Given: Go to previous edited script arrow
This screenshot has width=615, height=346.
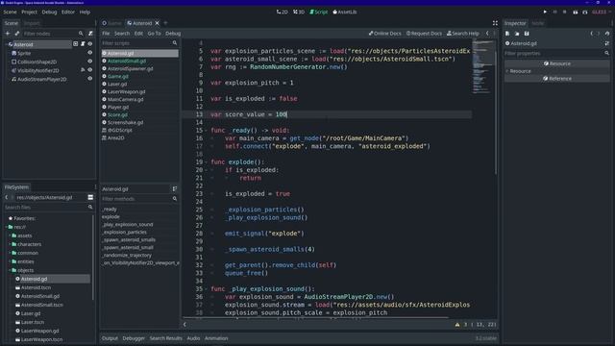Looking at the screenshot, I should 487,34.
